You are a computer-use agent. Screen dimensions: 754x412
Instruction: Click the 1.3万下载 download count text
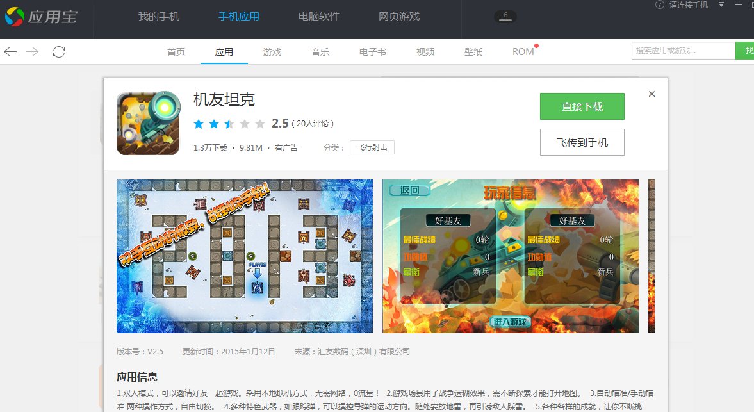[x=211, y=147]
